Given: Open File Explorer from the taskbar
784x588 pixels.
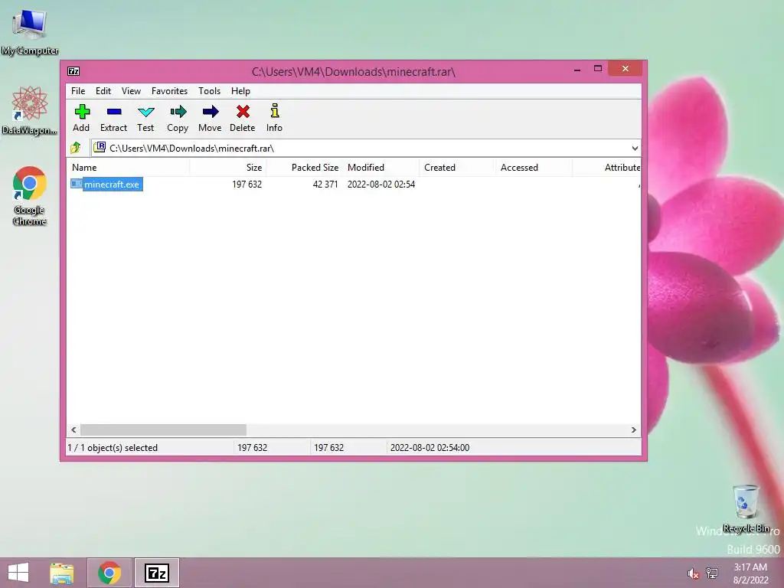Looking at the screenshot, I should 61,573.
